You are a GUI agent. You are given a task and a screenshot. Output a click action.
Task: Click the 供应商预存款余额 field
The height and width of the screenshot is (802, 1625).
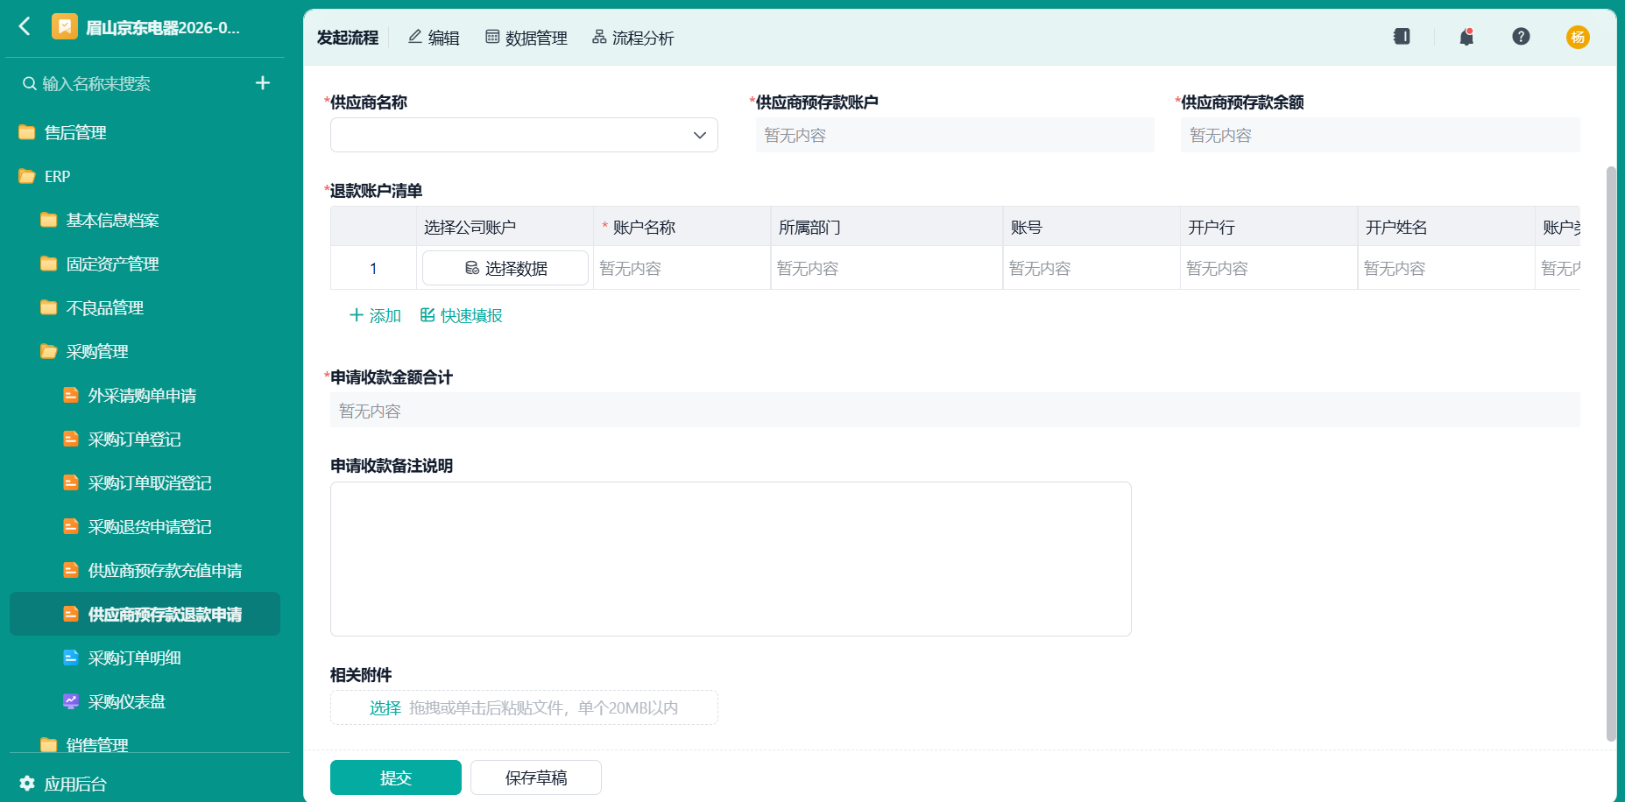tap(1381, 135)
